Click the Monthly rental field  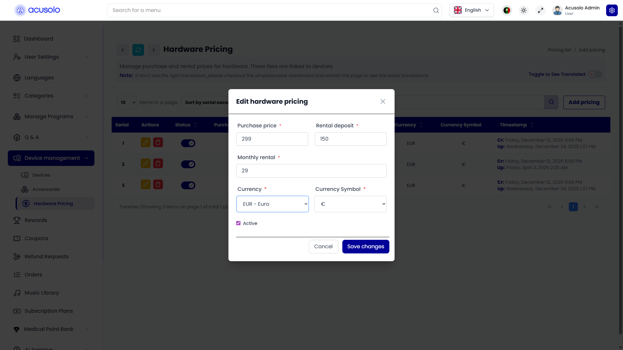(x=311, y=171)
